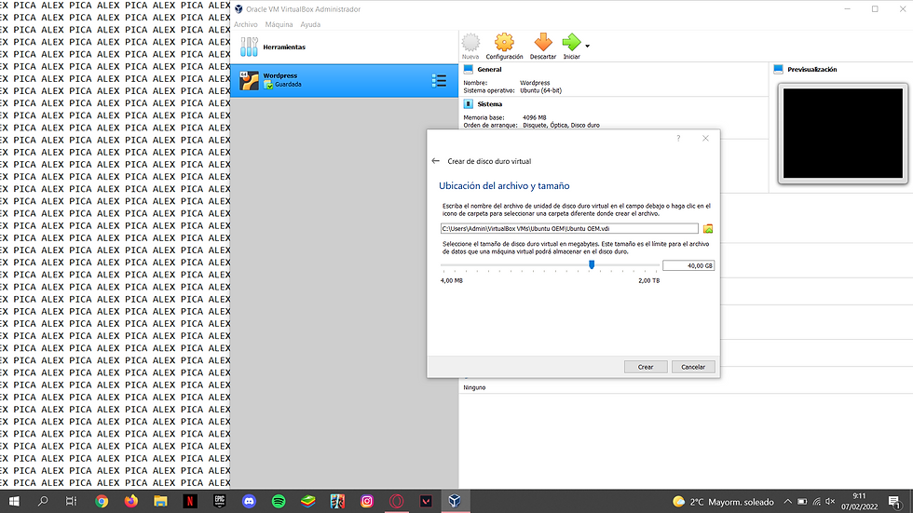Open taskbar search magnifier

pyautogui.click(x=43, y=502)
